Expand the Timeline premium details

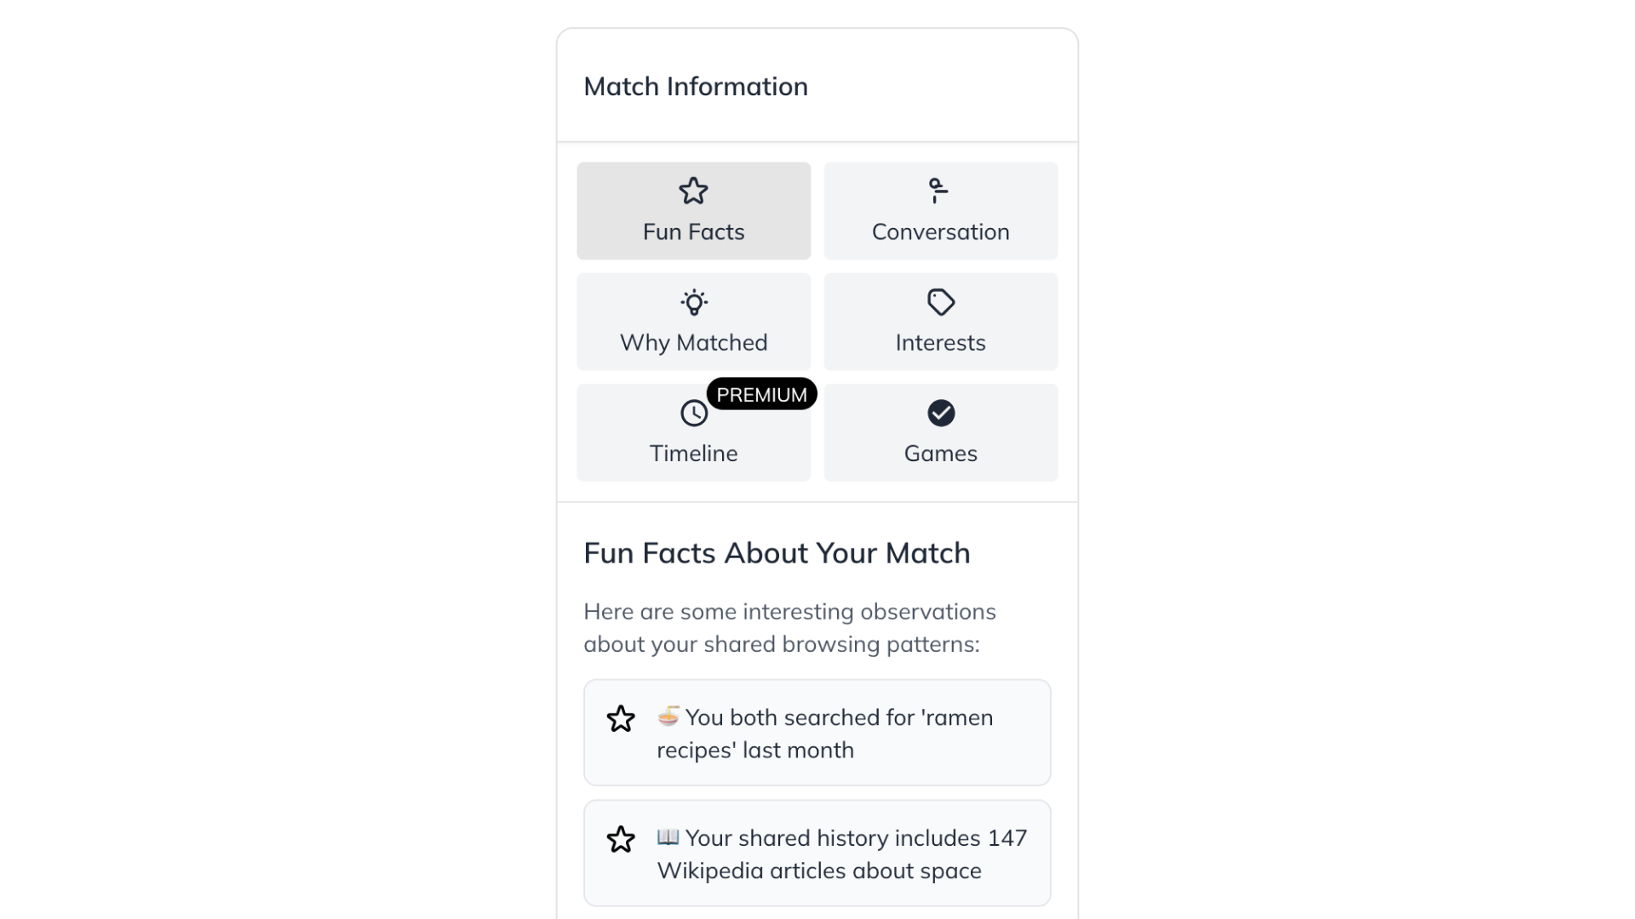tap(693, 431)
